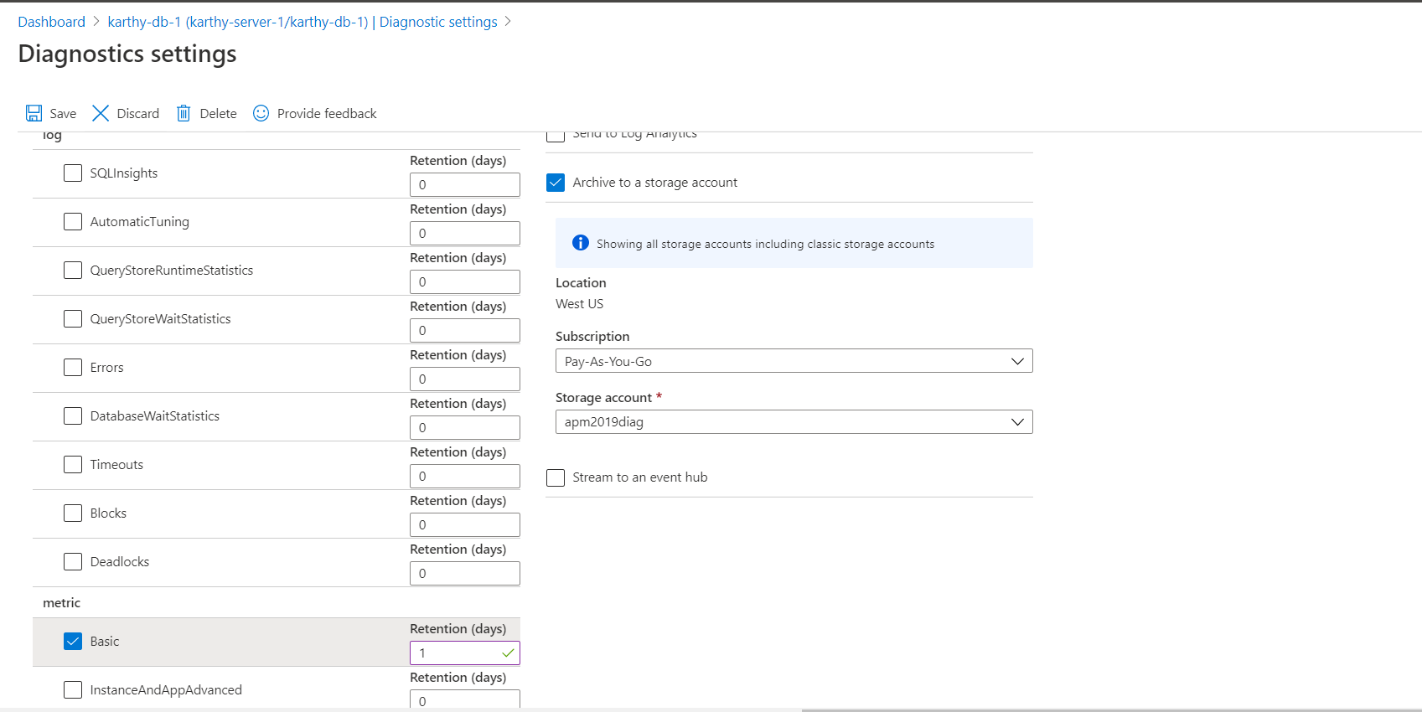Viewport: 1422px width, 712px height.
Task: Click the green checkmark in Basic retention field
Action: [508, 653]
